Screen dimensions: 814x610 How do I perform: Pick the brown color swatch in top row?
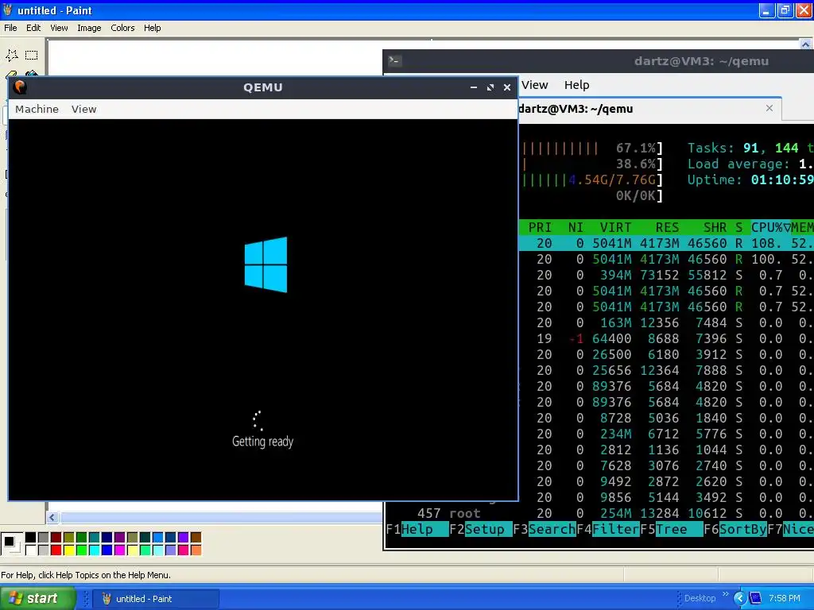196,538
